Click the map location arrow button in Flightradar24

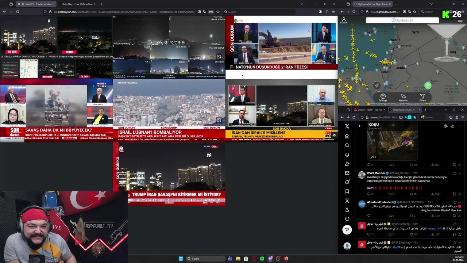[x=377, y=85]
